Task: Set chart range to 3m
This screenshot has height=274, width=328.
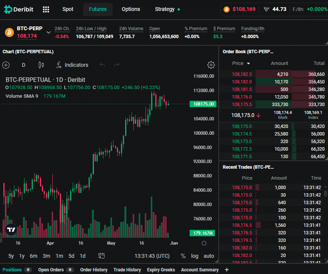Action: [x=46, y=256]
